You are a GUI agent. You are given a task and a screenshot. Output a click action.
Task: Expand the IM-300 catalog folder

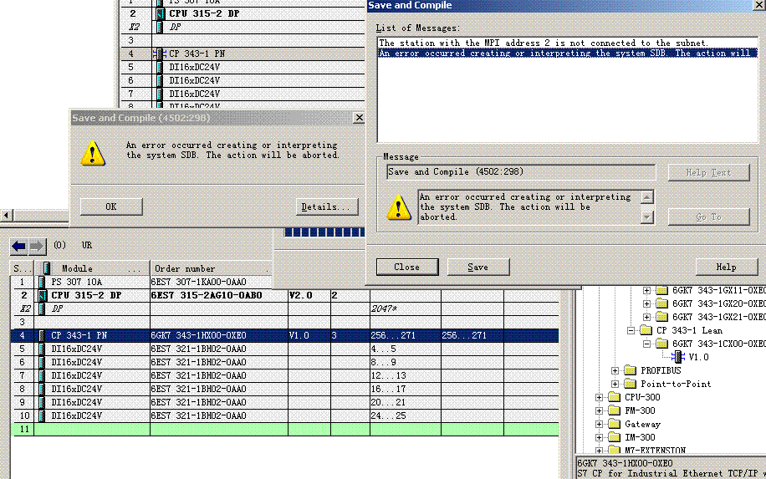click(x=599, y=437)
